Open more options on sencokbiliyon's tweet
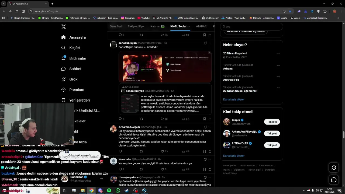 210,43
